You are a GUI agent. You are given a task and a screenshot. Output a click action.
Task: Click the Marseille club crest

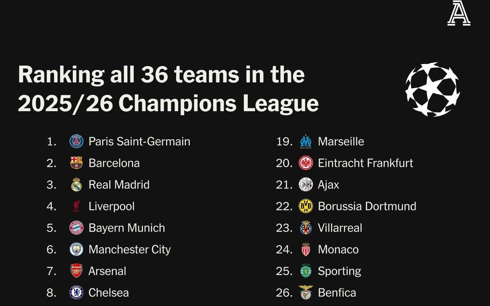306,142
